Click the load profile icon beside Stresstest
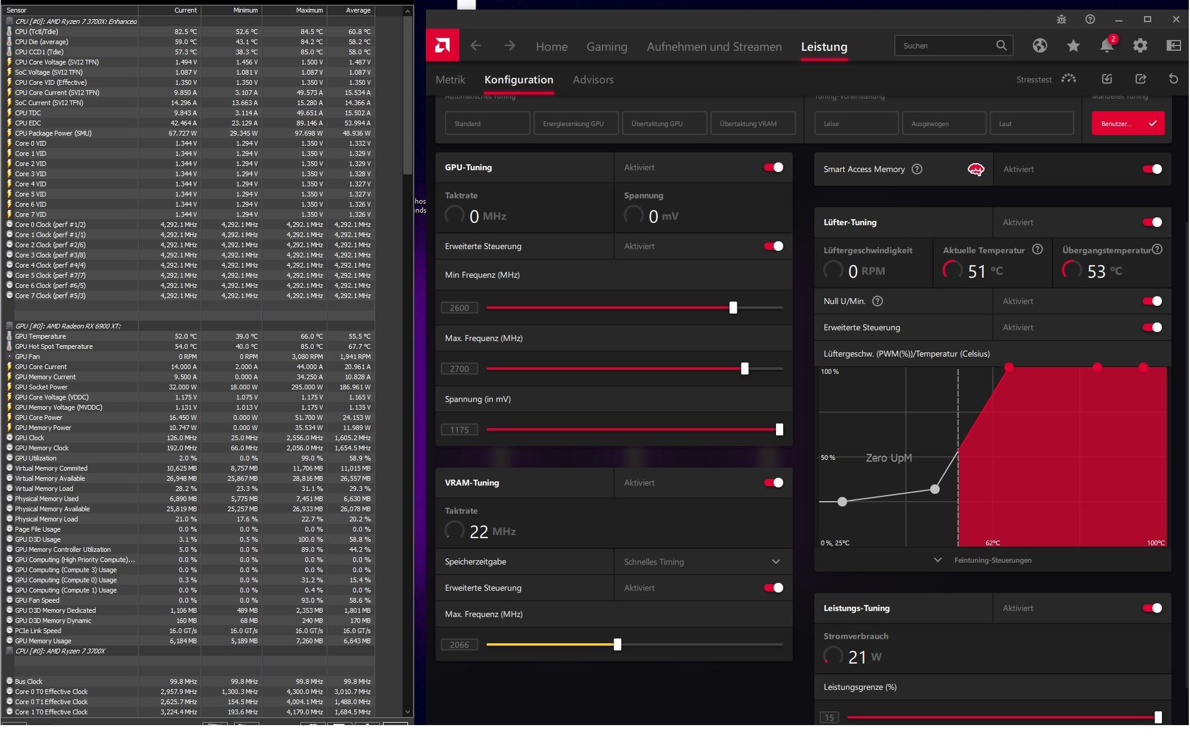This screenshot has width=1190, height=743. pos(1107,79)
